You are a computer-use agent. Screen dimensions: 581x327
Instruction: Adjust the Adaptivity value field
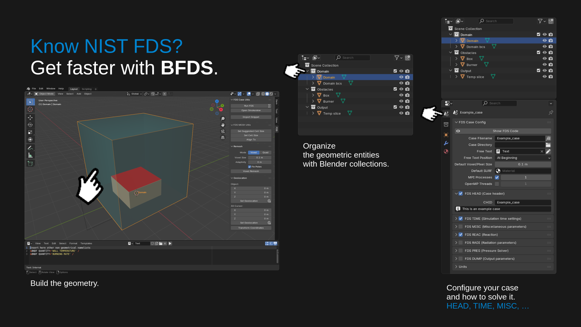[260, 162]
